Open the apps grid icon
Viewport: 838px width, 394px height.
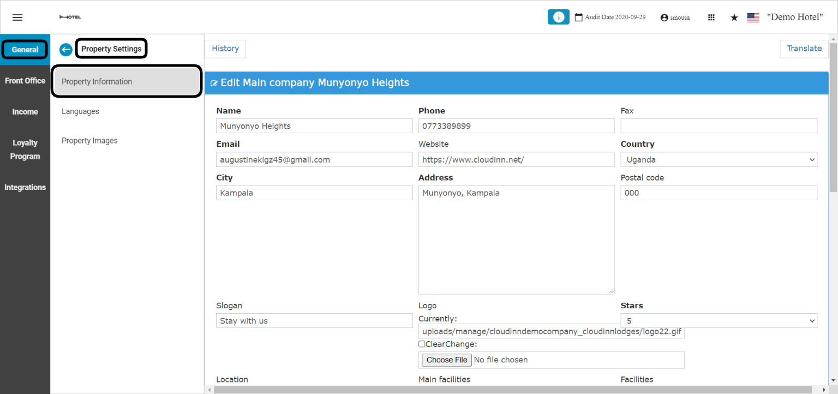point(711,17)
